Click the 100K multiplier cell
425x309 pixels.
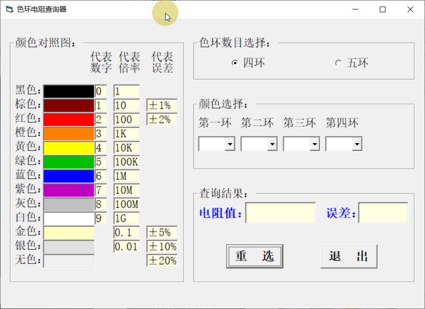(x=126, y=162)
